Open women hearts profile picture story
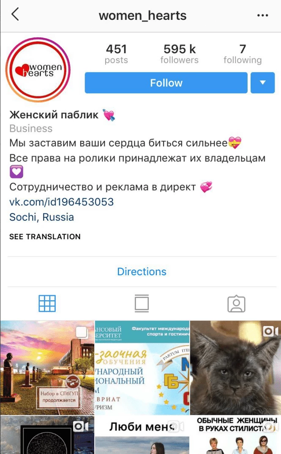This screenshot has height=454, width=281. coord(38,70)
